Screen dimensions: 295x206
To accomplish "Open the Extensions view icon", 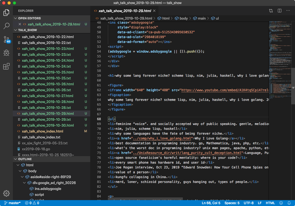I will pyautogui.click(x=6, y=66).
